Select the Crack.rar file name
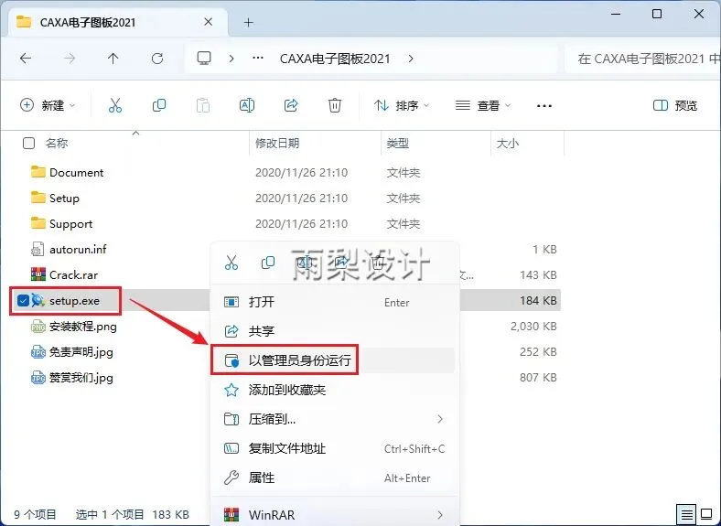The image size is (721, 526). [x=73, y=275]
